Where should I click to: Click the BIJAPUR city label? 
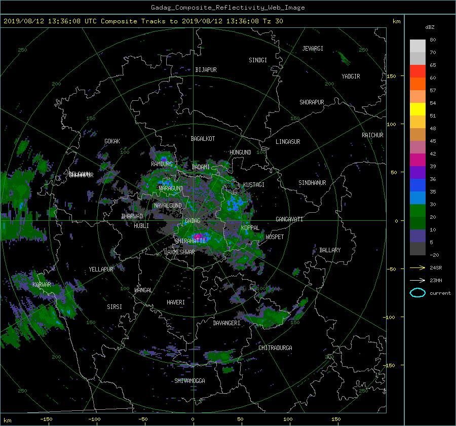click(206, 70)
